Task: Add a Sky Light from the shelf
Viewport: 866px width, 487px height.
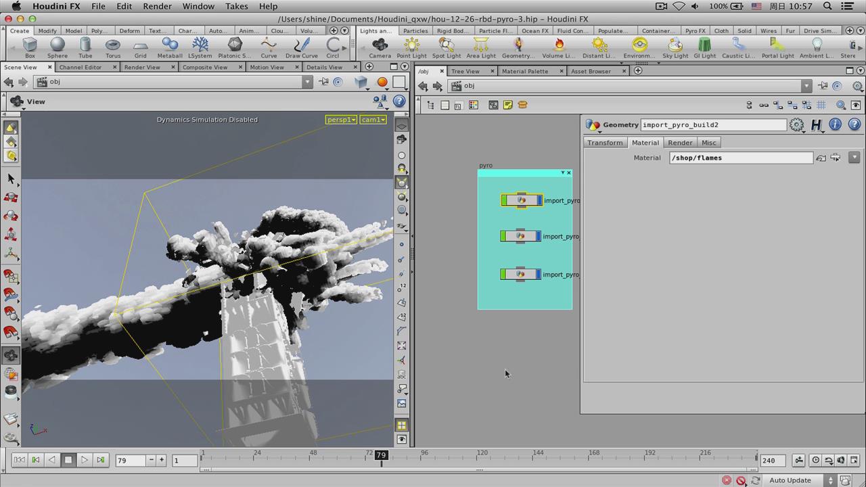Action: tap(675, 48)
